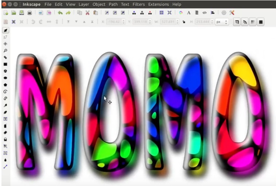Click the Print icon

click(x=29, y=13)
